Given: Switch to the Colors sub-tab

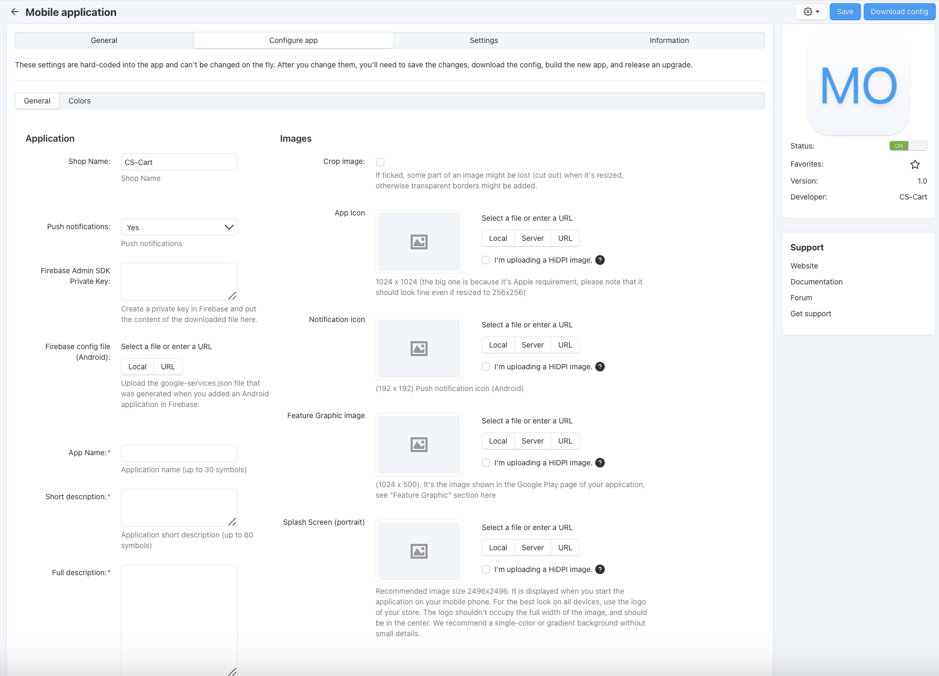Looking at the screenshot, I should point(80,101).
